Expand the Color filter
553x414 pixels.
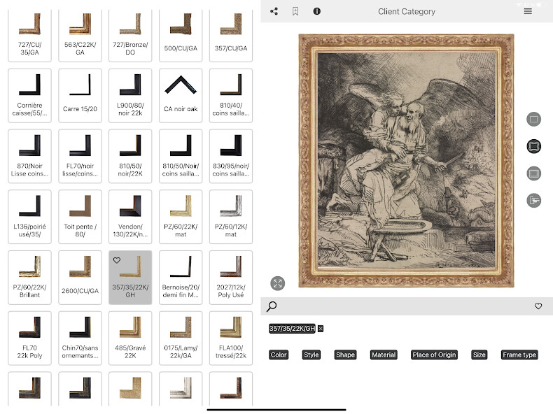pyautogui.click(x=279, y=355)
